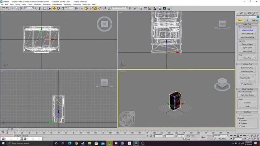
Task: Open the key mode Selected dropdown
Action: pos(221,135)
